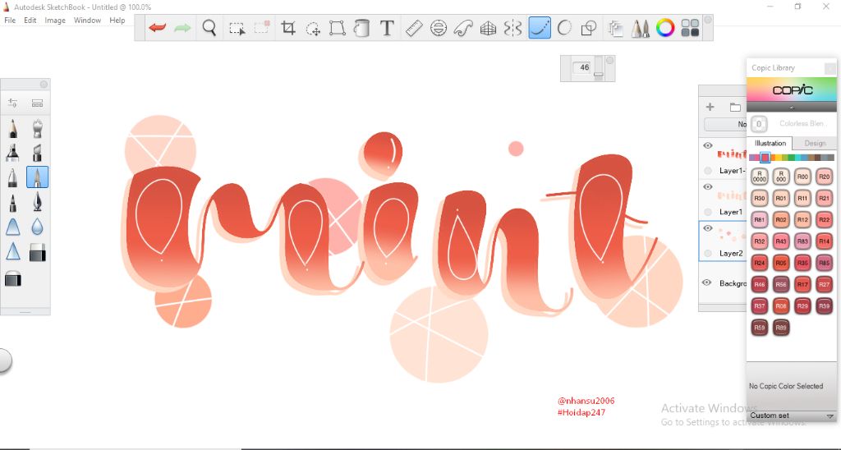Choose the Crop tool
Screen dimensions: 841x450
(x=288, y=28)
